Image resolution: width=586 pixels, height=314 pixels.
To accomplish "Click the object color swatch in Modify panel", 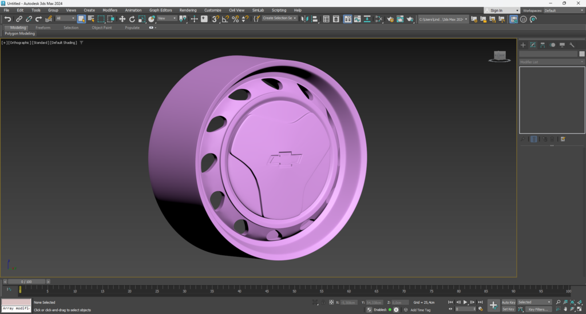I will [582, 54].
